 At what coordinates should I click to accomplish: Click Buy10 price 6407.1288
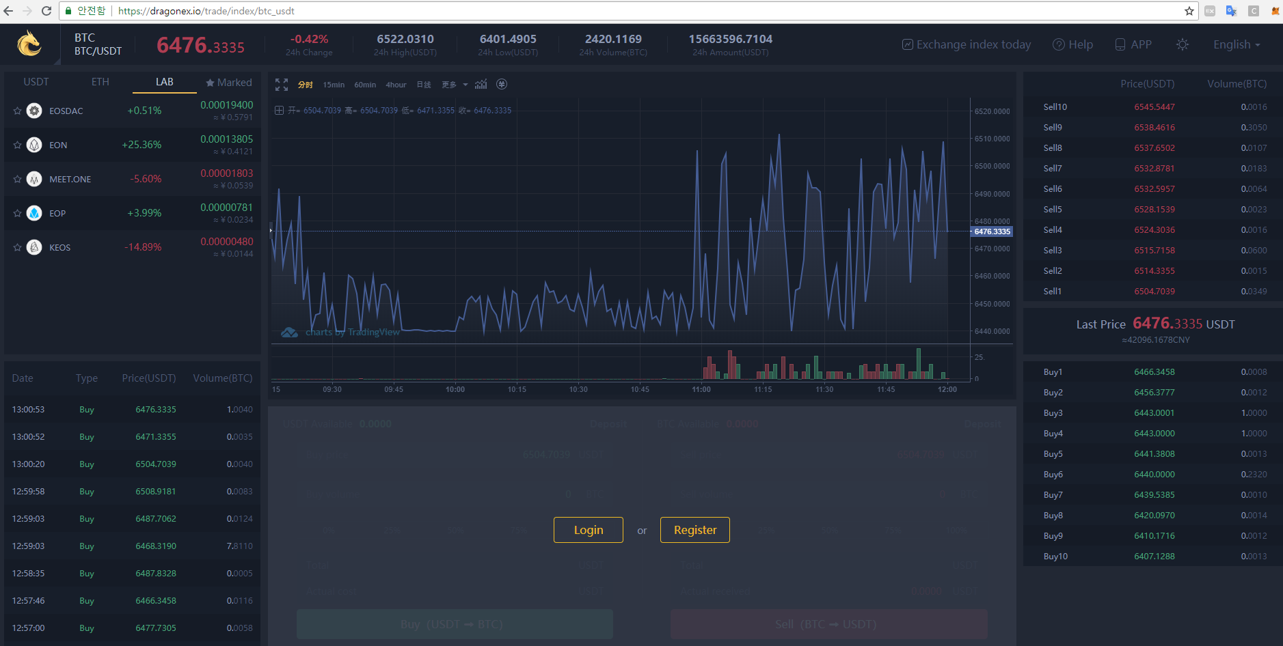pos(1154,557)
